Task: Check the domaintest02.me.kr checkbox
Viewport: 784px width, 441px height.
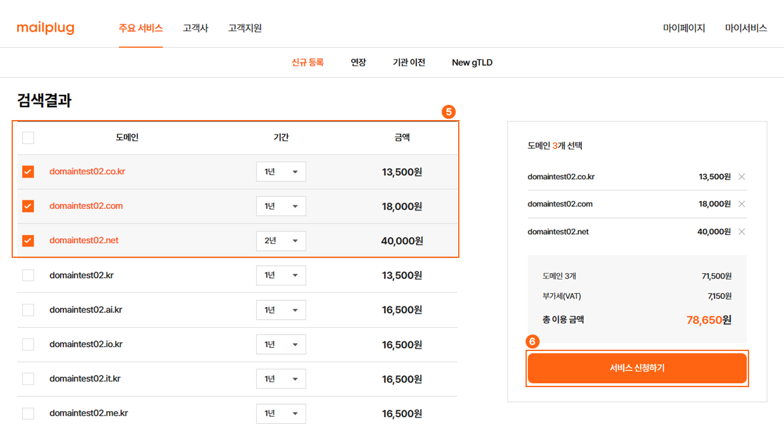Action: coord(28,413)
